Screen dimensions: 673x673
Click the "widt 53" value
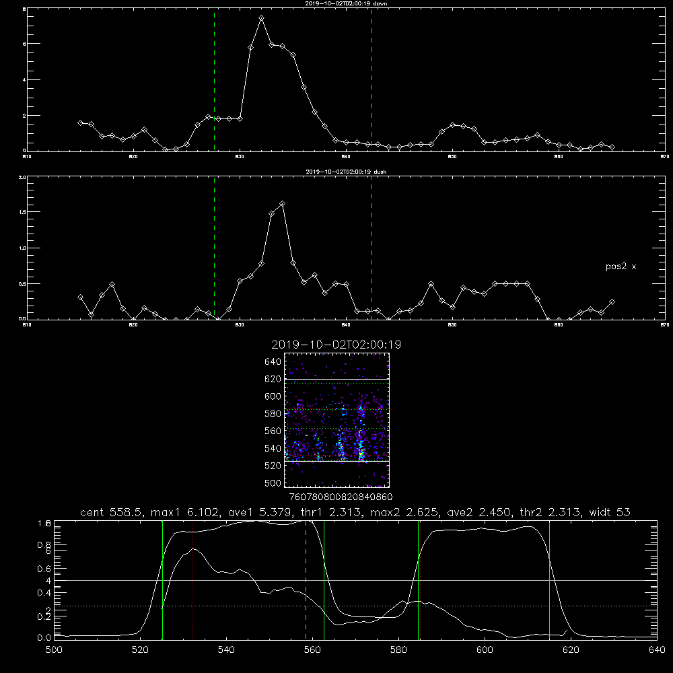[610, 512]
